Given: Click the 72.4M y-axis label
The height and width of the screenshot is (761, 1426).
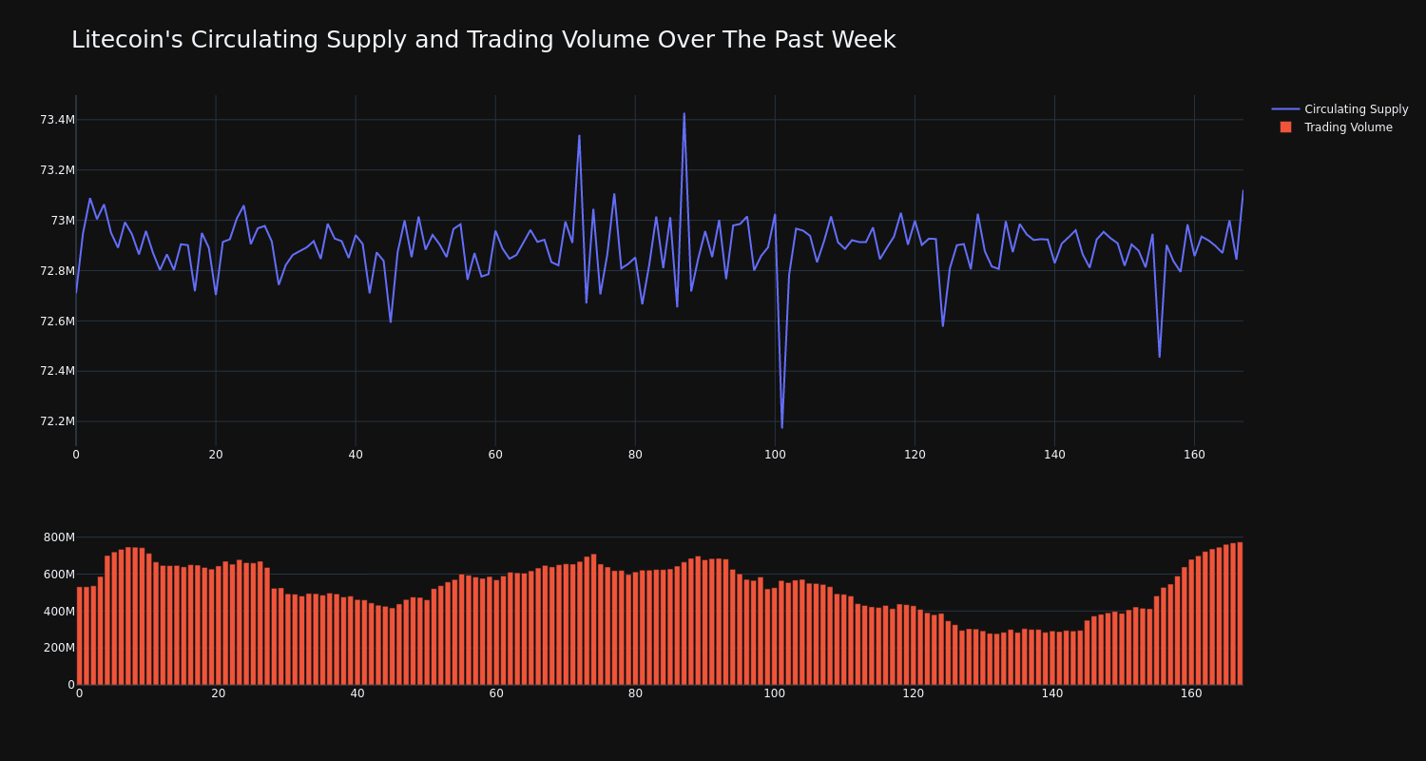Looking at the screenshot, I should click(57, 371).
